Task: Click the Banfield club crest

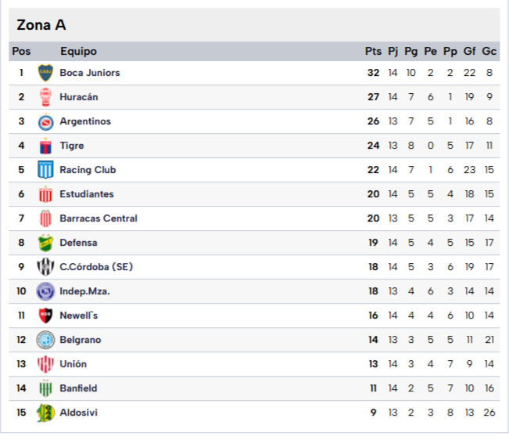Action: tap(45, 388)
